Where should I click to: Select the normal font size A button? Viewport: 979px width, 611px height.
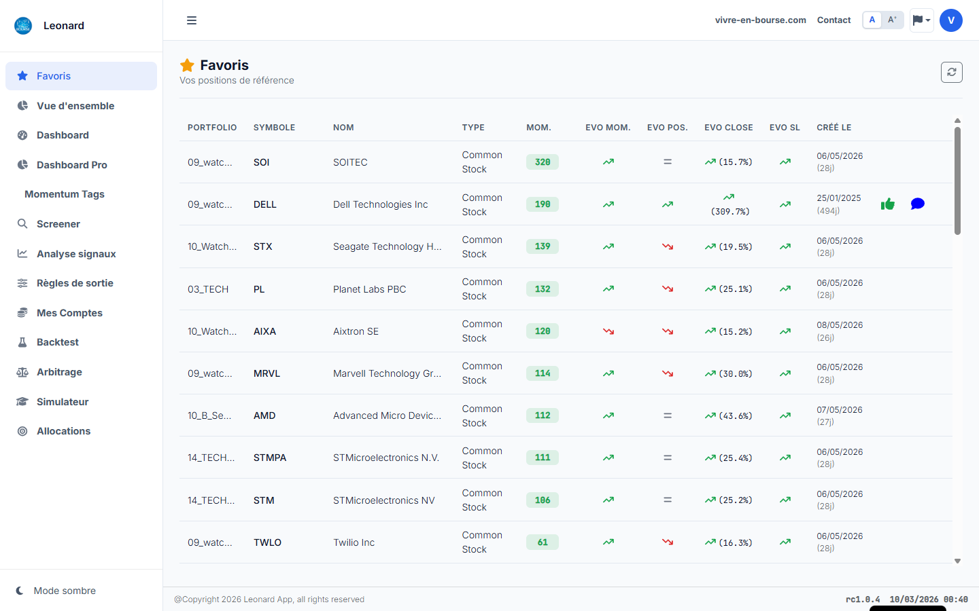coord(872,20)
